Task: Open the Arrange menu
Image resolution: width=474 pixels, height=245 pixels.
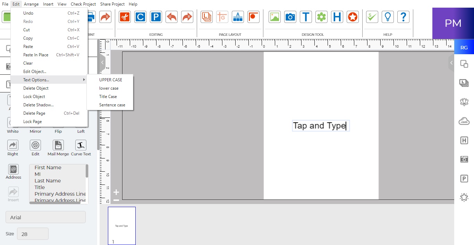Action: point(31,4)
